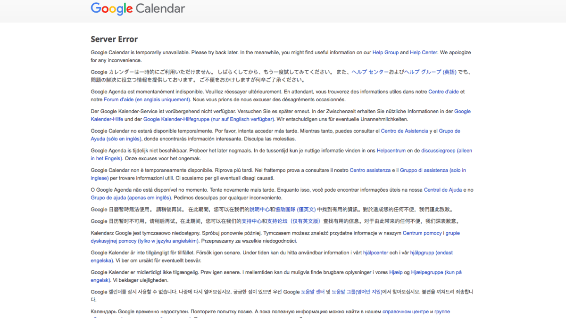Image resolution: width=566 pixels, height=318 pixels.
Task: Click the 支持中心 link
Action: pyautogui.click(x=251, y=221)
